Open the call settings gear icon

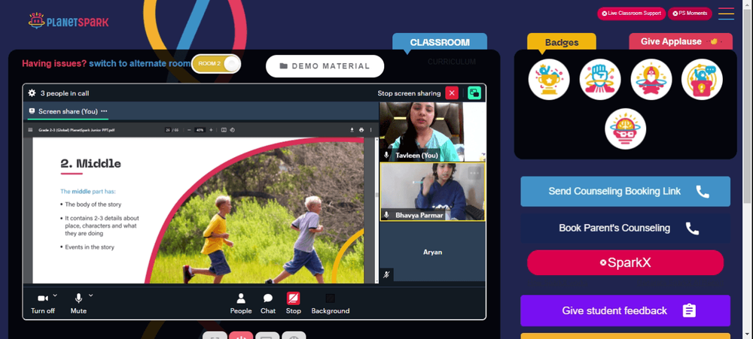click(32, 93)
